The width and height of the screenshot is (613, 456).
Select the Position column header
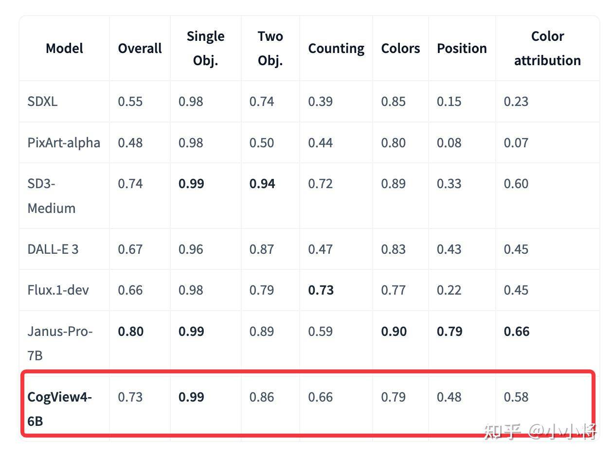pyautogui.click(x=462, y=48)
